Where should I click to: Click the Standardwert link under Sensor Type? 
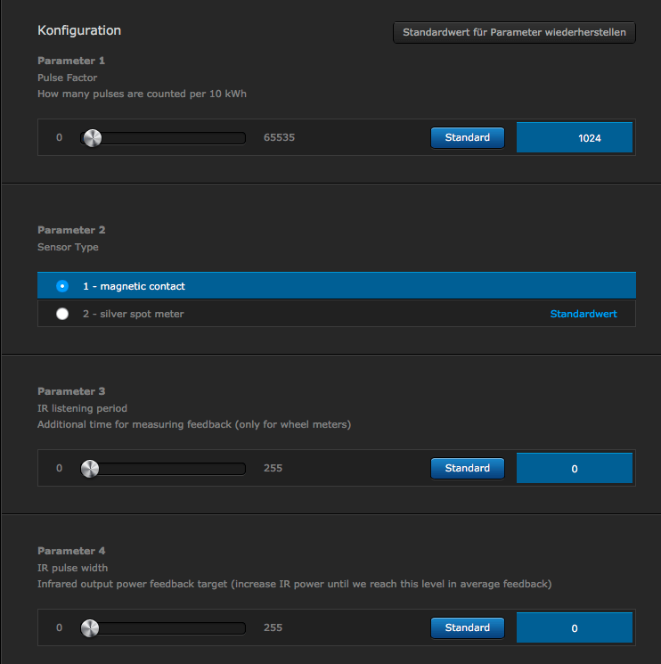(x=583, y=314)
